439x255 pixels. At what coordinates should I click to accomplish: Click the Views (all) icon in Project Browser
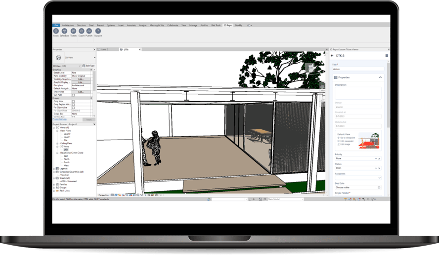(x=57, y=127)
